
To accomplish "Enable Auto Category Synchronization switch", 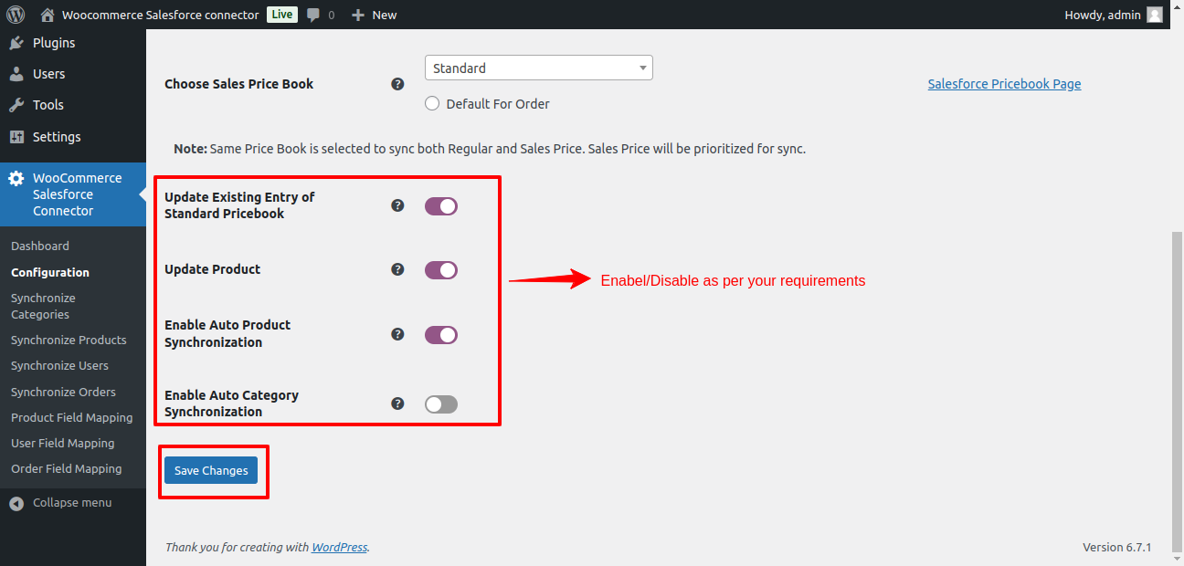I will pos(441,404).
